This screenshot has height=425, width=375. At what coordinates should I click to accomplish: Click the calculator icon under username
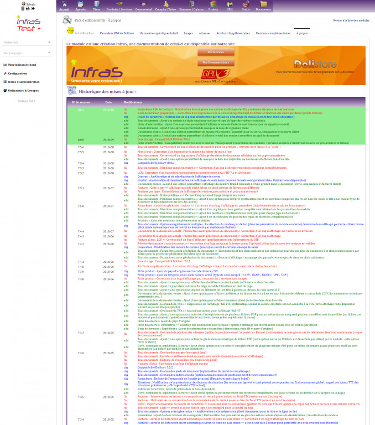click(x=23, y=8)
